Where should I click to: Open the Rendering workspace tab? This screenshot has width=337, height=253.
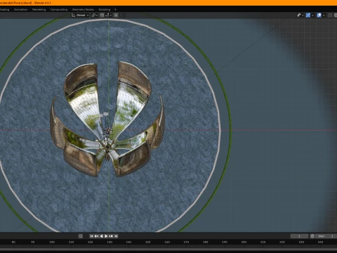click(39, 10)
